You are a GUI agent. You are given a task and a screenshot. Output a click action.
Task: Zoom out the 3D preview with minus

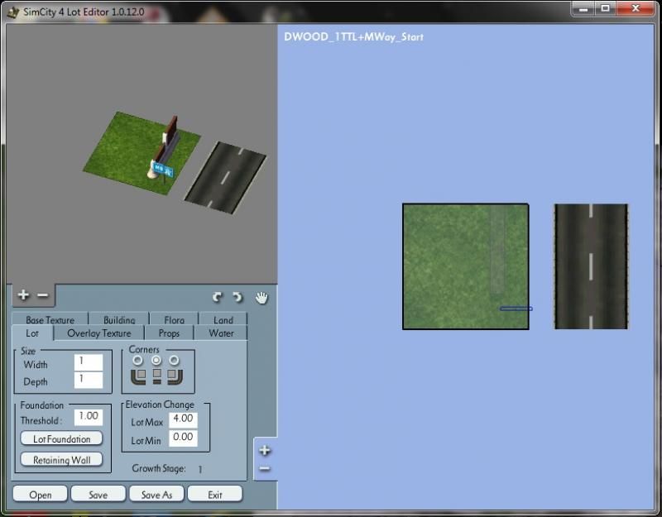43,295
